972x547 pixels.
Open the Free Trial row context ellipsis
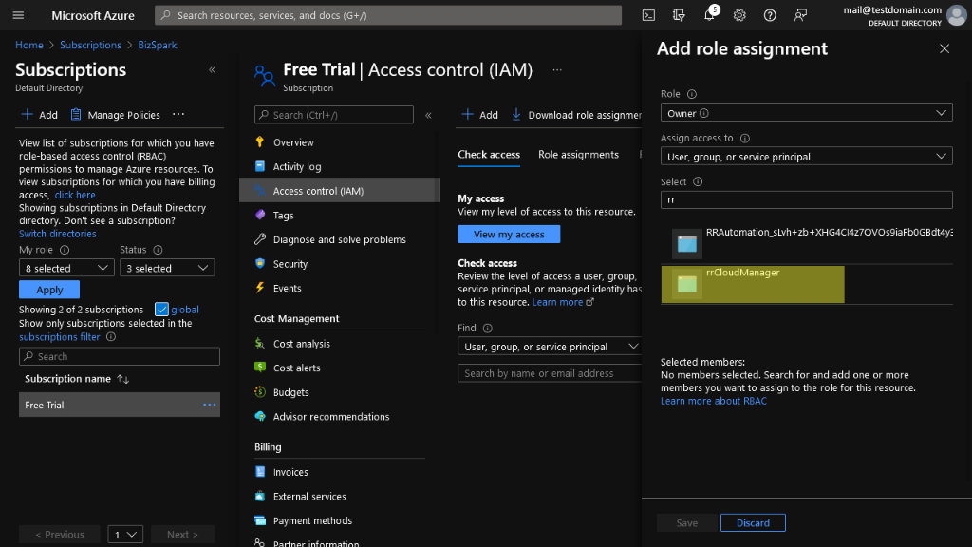(x=210, y=405)
